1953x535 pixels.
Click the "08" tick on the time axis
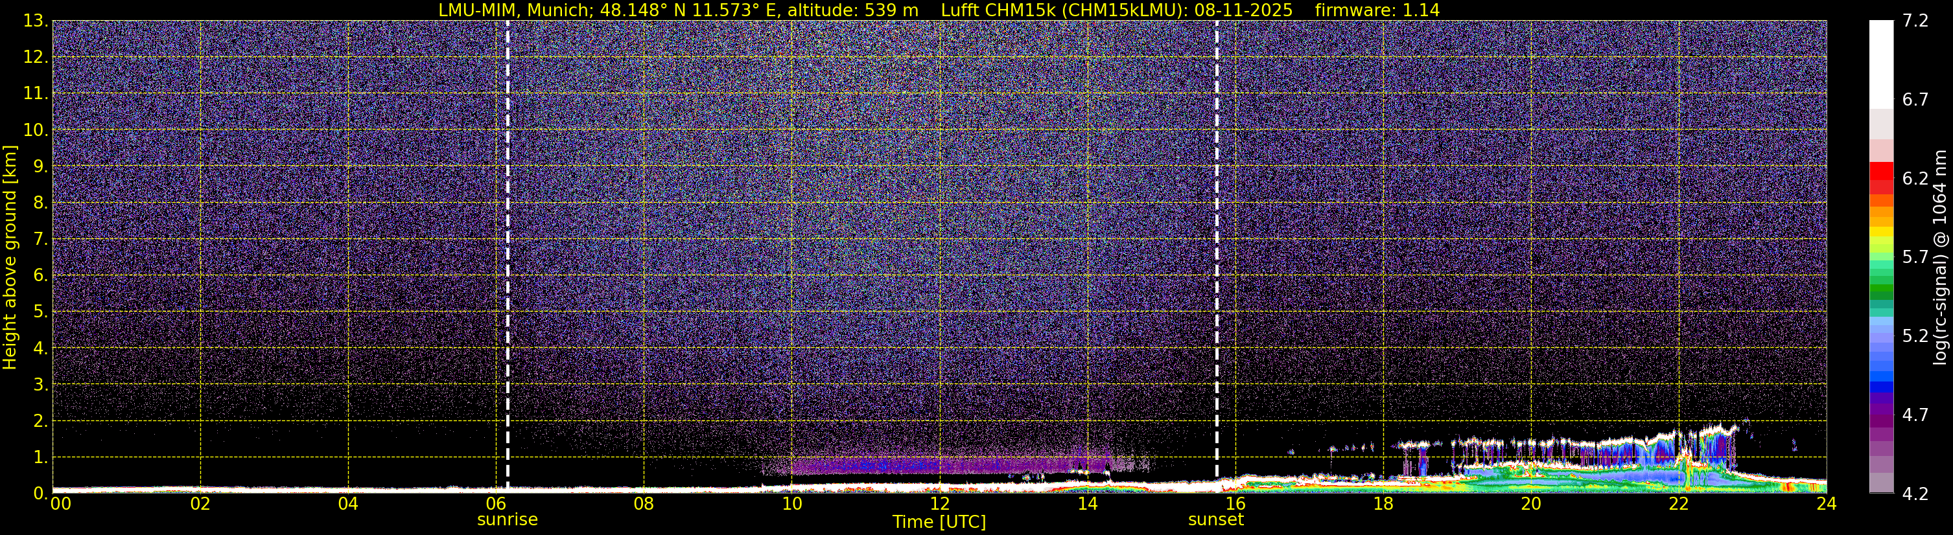pyautogui.click(x=644, y=504)
